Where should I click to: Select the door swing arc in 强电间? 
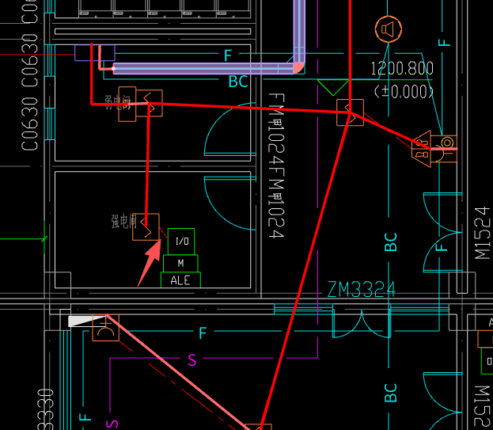229,204
